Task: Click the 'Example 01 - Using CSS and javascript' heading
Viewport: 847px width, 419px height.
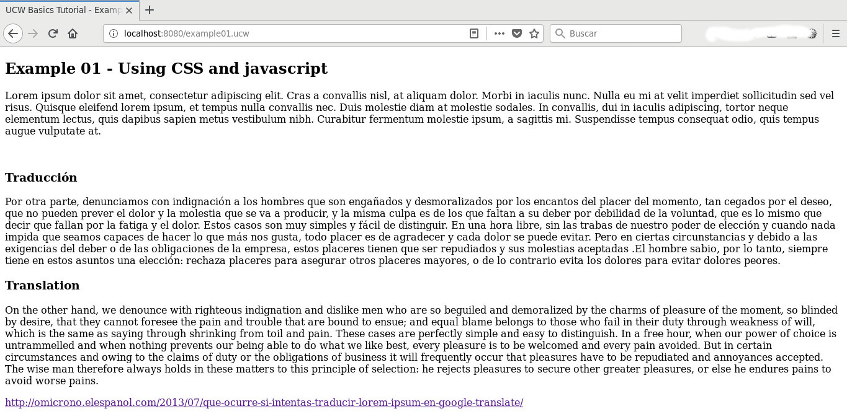Action: coord(166,68)
